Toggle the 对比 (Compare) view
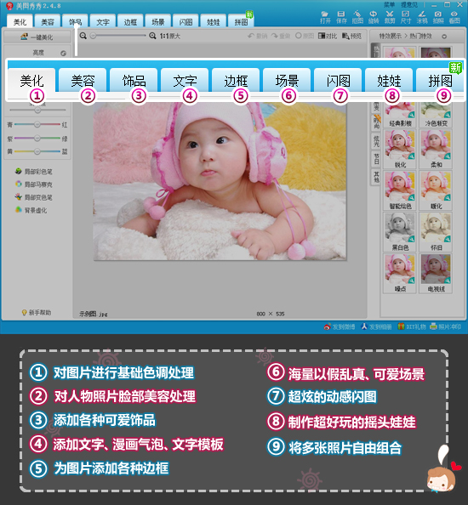Screen dimensions: 468x505 [x=328, y=36]
